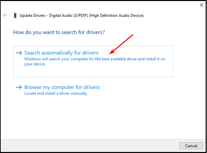Click 'Windows will search your computer' description
Screen dimensions: 207x153
pos(95,62)
